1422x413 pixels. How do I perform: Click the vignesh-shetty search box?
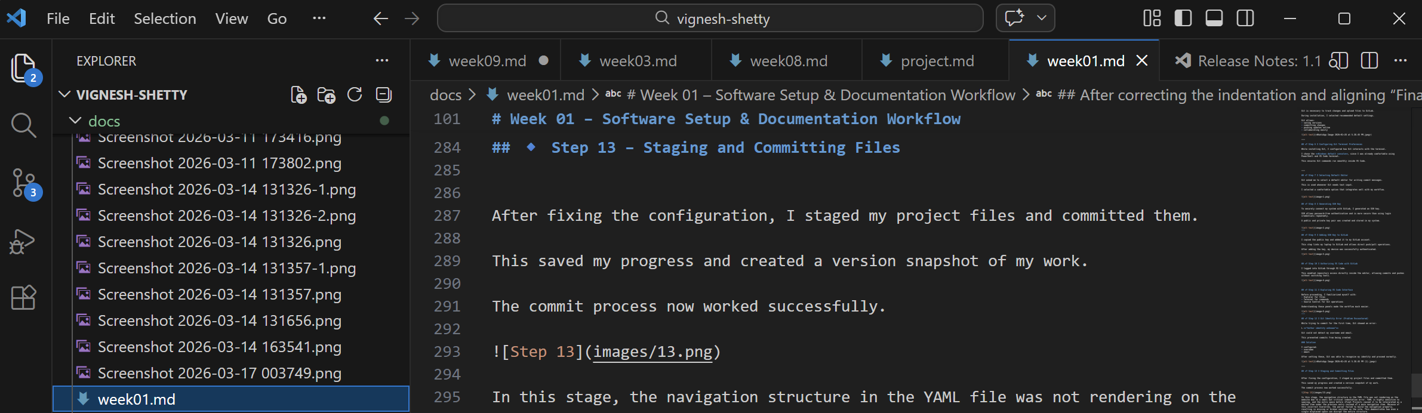[x=710, y=19]
